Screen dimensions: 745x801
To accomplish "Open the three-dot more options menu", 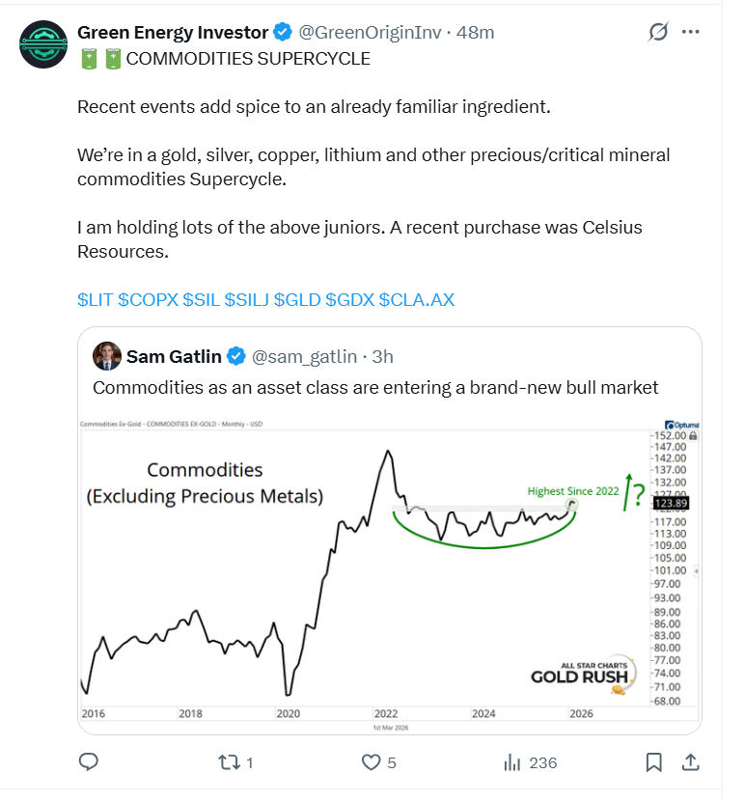I will pos(690,32).
